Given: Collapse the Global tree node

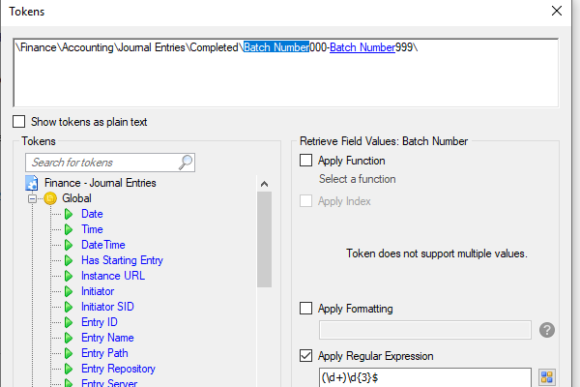Looking at the screenshot, I should point(33,199).
